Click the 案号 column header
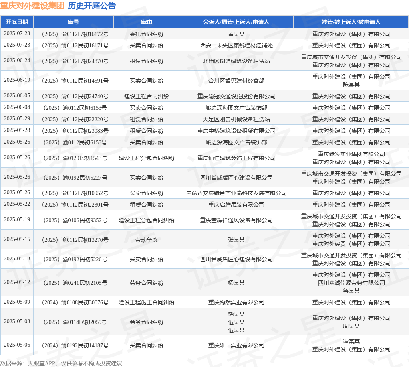The width and height of the screenshot is (409, 367). point(73,22)
